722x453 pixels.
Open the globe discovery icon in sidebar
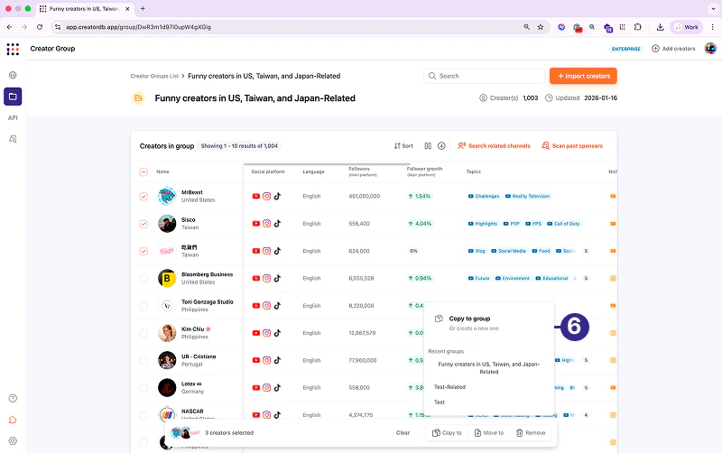pyautogui.click(x=13, y=75)
